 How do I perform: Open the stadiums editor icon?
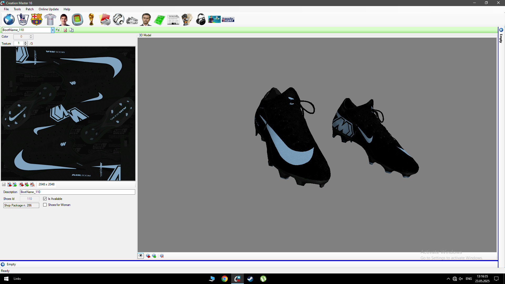78,19
